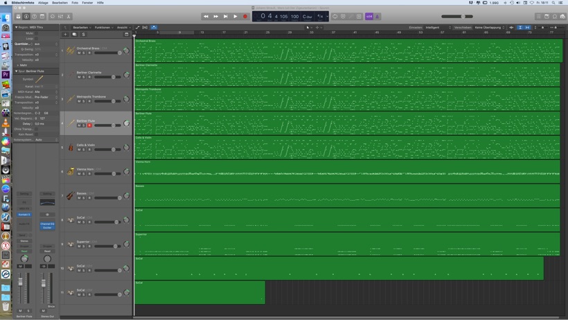
Task: Open the Ablage menu in menu bar
Action: [x=43, y=3]
